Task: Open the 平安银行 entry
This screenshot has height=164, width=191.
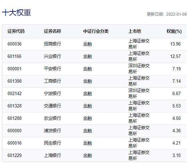Action: pyautogui.click(x=53, y=69)
